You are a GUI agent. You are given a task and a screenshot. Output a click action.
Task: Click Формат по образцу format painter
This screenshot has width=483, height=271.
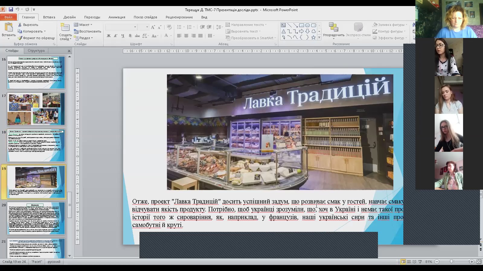pos(36,38)
